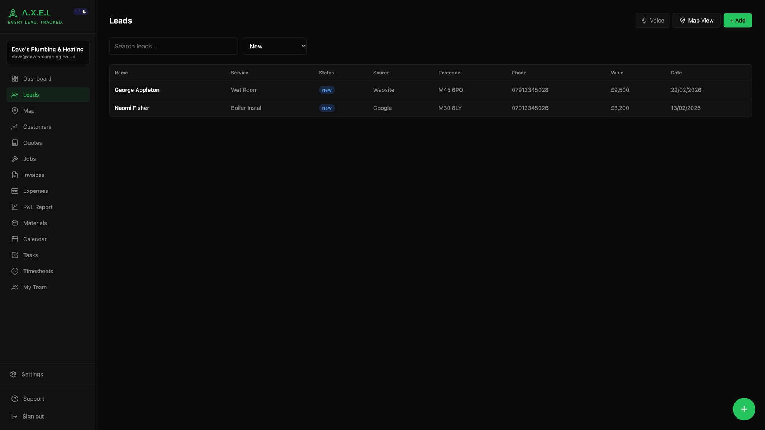Open the Invoices document icon
The height and width of the screenshot is (430, 765).
[15, 175]
